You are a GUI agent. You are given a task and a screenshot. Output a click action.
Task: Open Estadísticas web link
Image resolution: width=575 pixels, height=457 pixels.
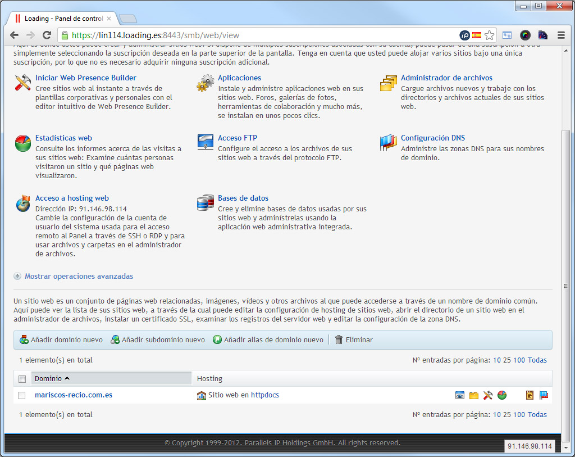click(x=63, y=138)
